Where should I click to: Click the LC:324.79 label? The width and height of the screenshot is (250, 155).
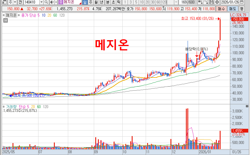coord(238,15)
